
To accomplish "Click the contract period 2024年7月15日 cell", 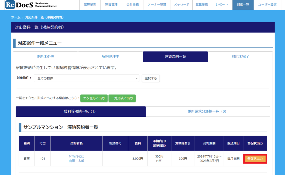I will [x=209, y=159].
